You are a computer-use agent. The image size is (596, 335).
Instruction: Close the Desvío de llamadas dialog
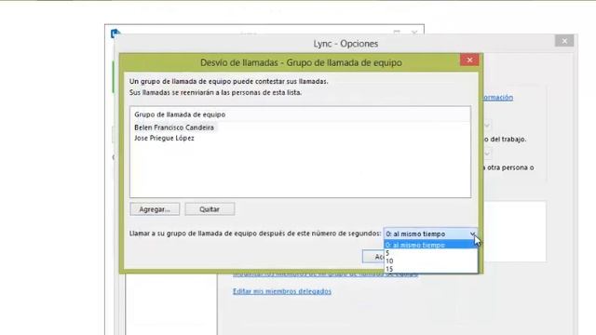click(x=469, y=60)
